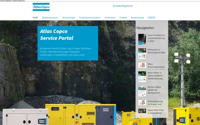Open news 'Winterzeit ist Wartungszeit 2025'
The height and width of the screenshot is (125, 200).
point(156,51)
